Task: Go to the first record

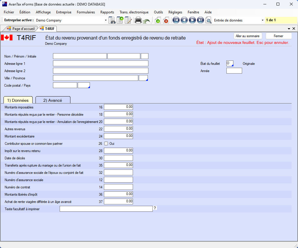Action: tap(176, 20)
